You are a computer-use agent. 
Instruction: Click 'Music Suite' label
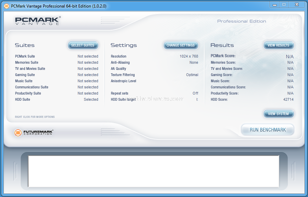[24, 81]
